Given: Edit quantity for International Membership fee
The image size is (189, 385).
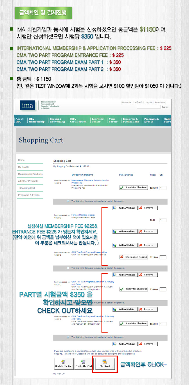Looking at the screenshot, I should [x=163, y=188].
